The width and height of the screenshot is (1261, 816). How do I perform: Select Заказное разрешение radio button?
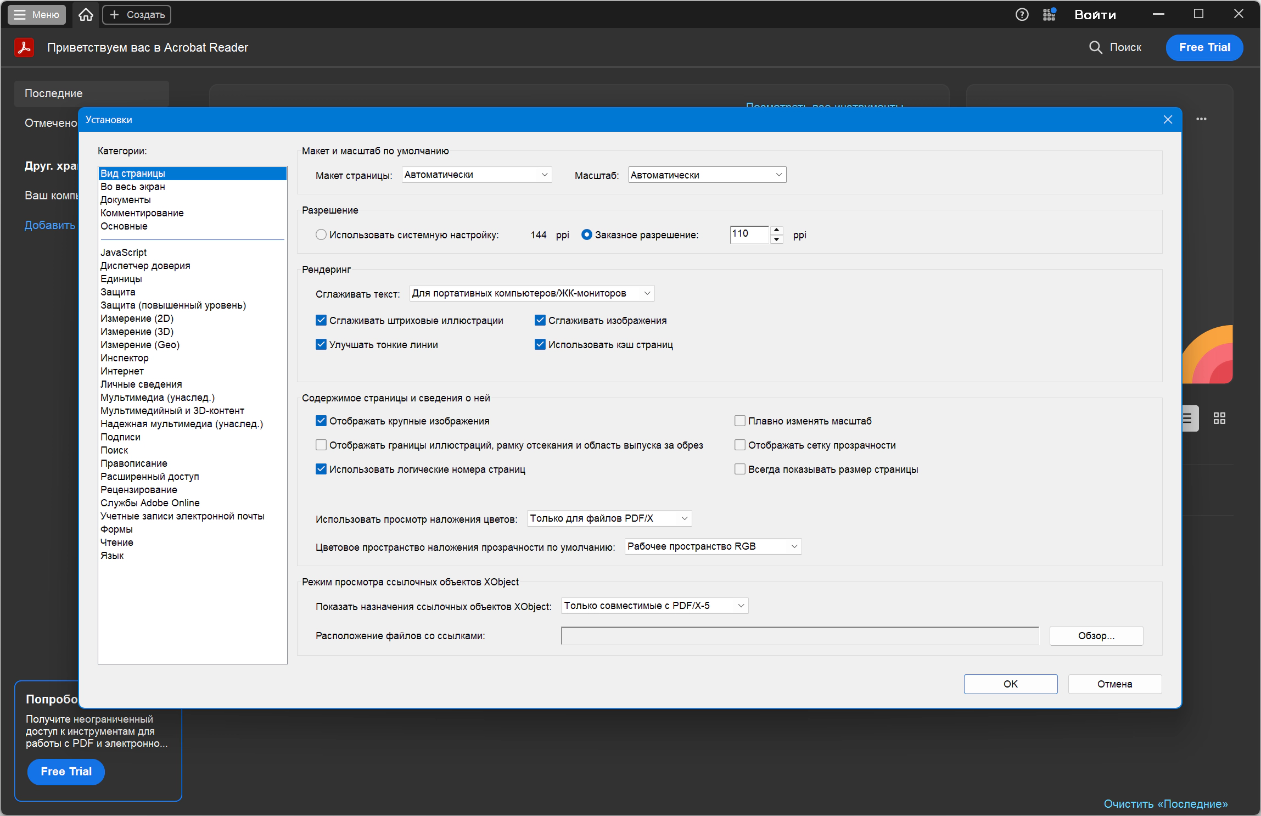click(x=587, y=234)
